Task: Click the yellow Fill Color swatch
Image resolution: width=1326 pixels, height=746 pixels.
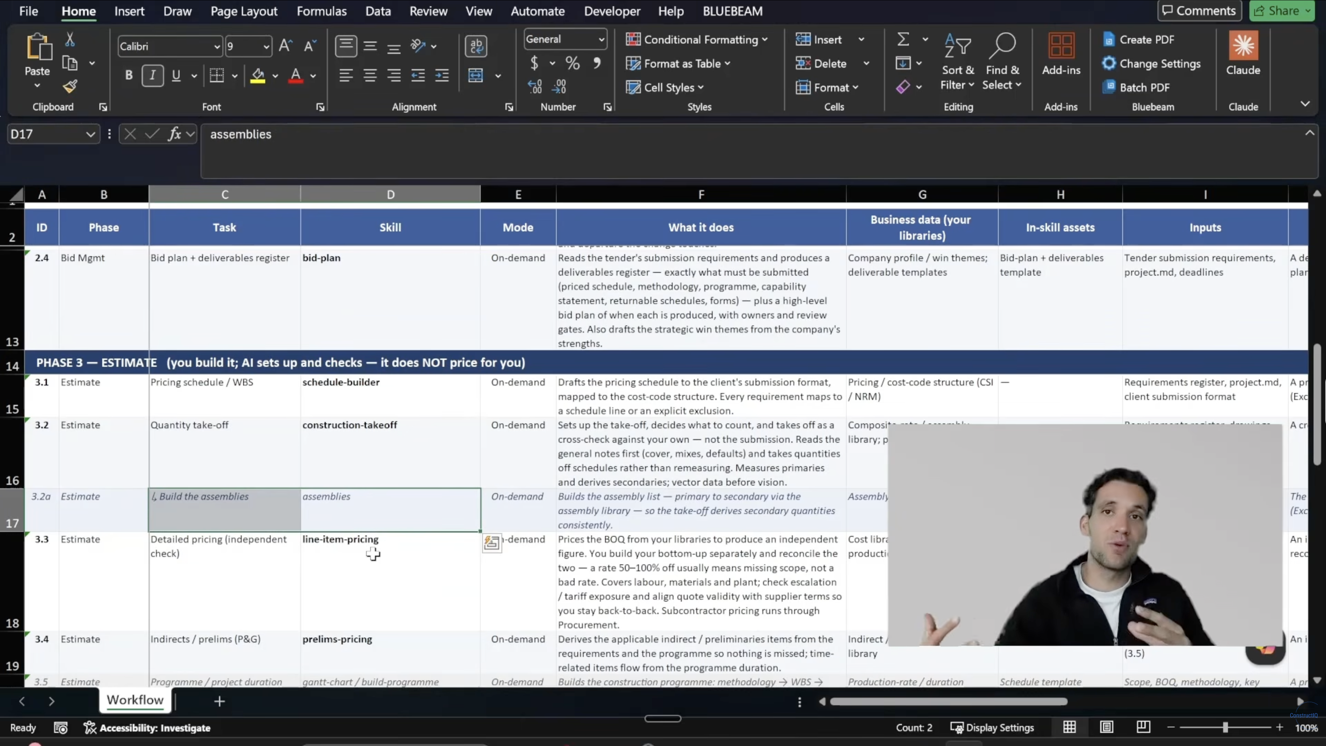Action: click(257, 76)
